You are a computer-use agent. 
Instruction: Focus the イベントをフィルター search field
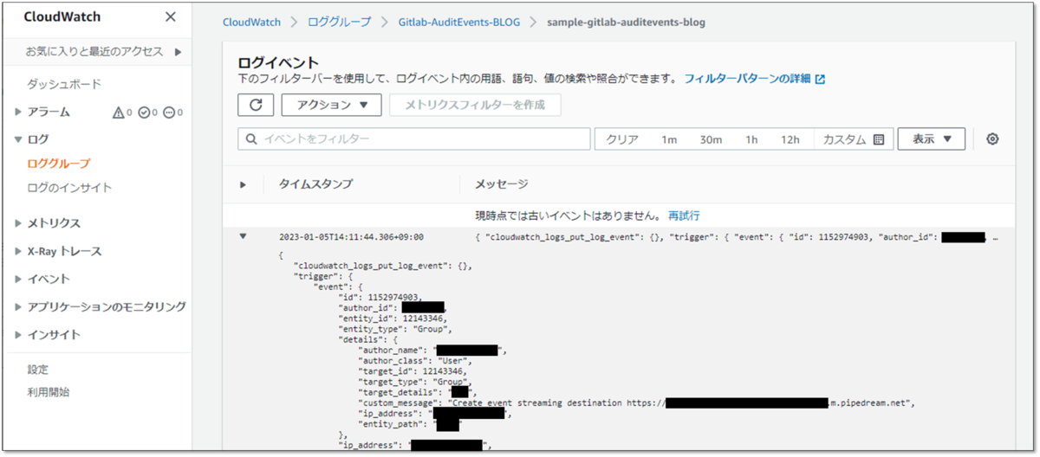[x=414, y=139]
